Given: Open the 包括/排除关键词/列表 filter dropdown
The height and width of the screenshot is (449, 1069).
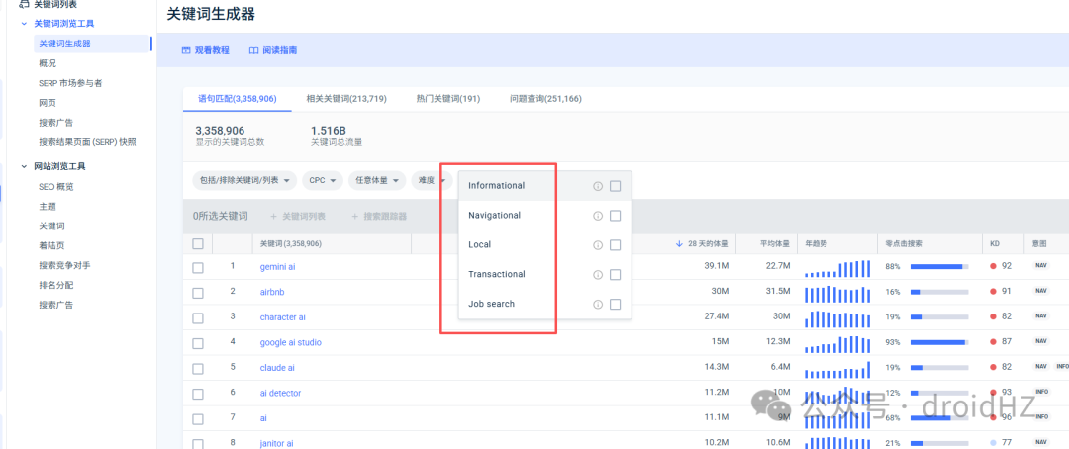Looking at the screenshot, I should click(244, 181).
